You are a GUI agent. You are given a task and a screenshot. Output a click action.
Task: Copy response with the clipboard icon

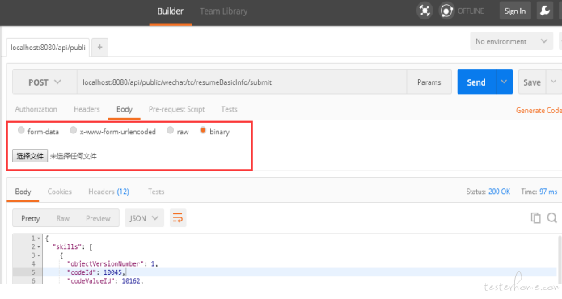pyautogui.click(x=535, y=217)
